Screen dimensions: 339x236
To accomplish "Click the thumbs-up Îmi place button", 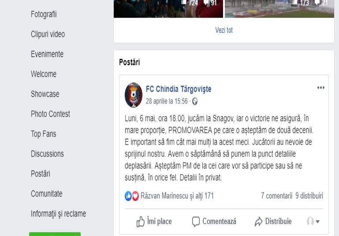I will tap(154, 221).
